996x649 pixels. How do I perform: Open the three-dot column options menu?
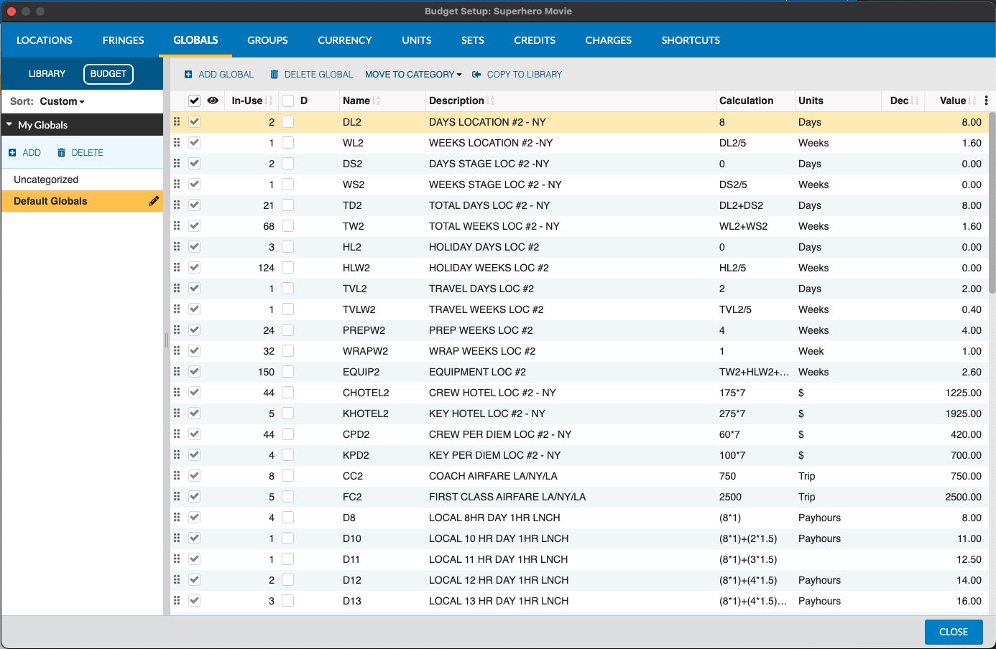pos(986,101)
